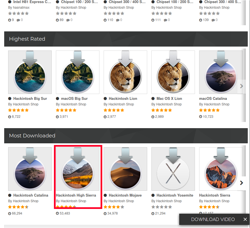The image size is (250, 228).
Task: Open the Hackintosh Big Sur installer thumbnail
Action: 30,72
